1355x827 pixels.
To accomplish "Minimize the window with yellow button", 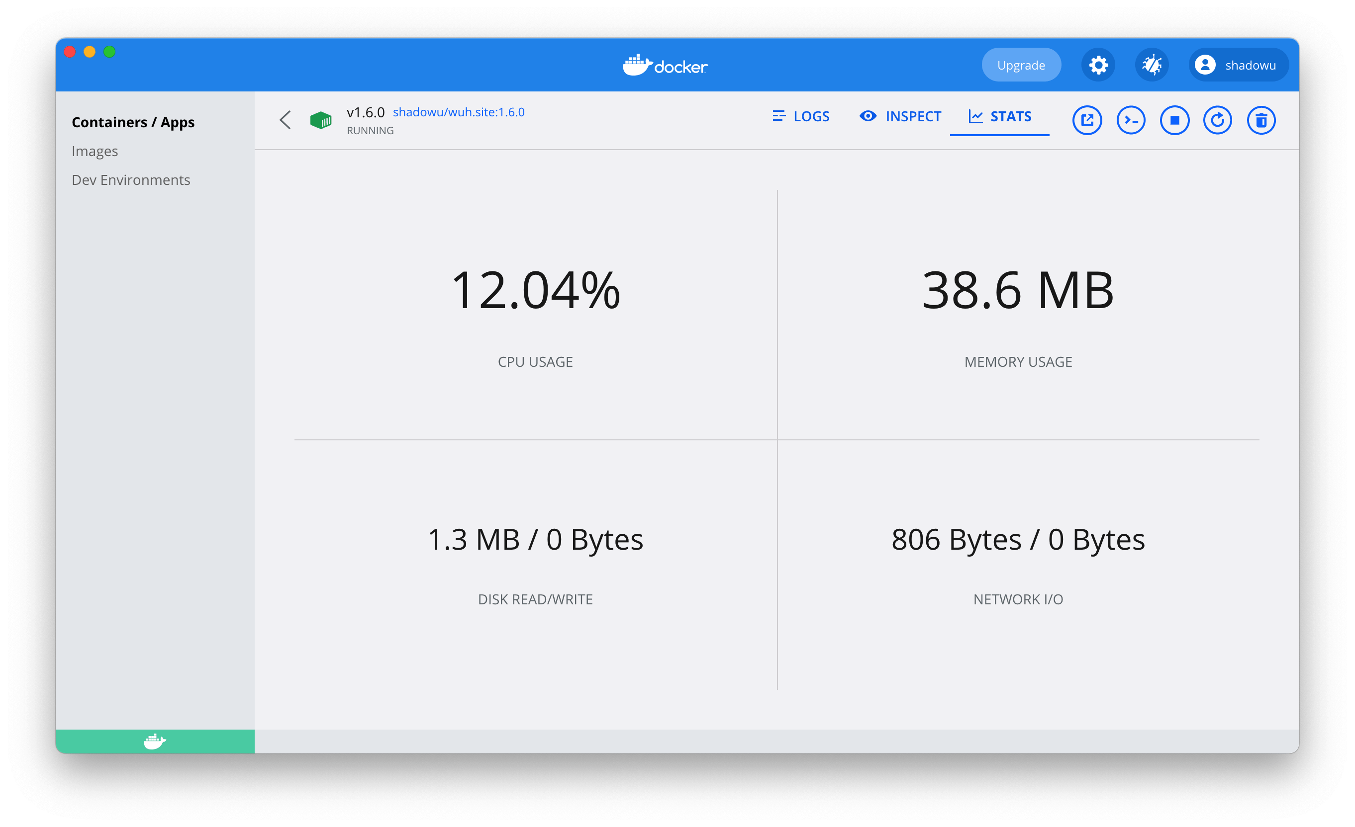I will coord(90,52).
